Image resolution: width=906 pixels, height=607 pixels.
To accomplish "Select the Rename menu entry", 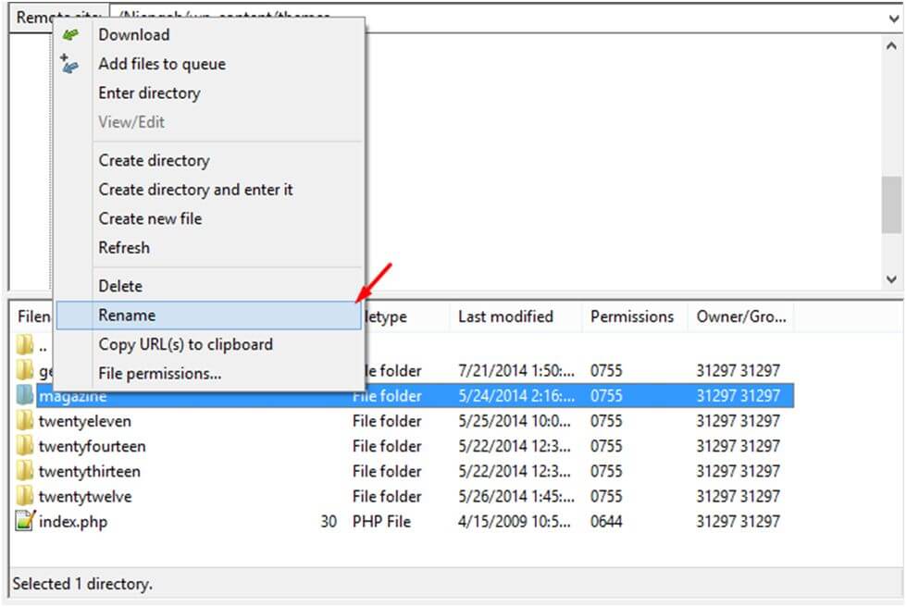I will click(209, 315).
